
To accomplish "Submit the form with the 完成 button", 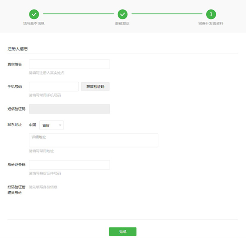I will (x=123, y=232).
